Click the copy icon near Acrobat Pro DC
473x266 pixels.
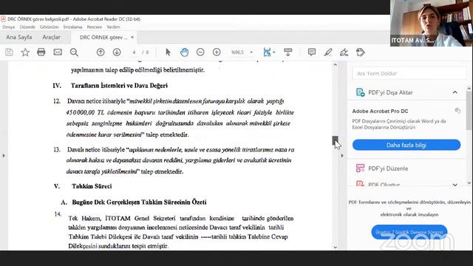[457, 111]
